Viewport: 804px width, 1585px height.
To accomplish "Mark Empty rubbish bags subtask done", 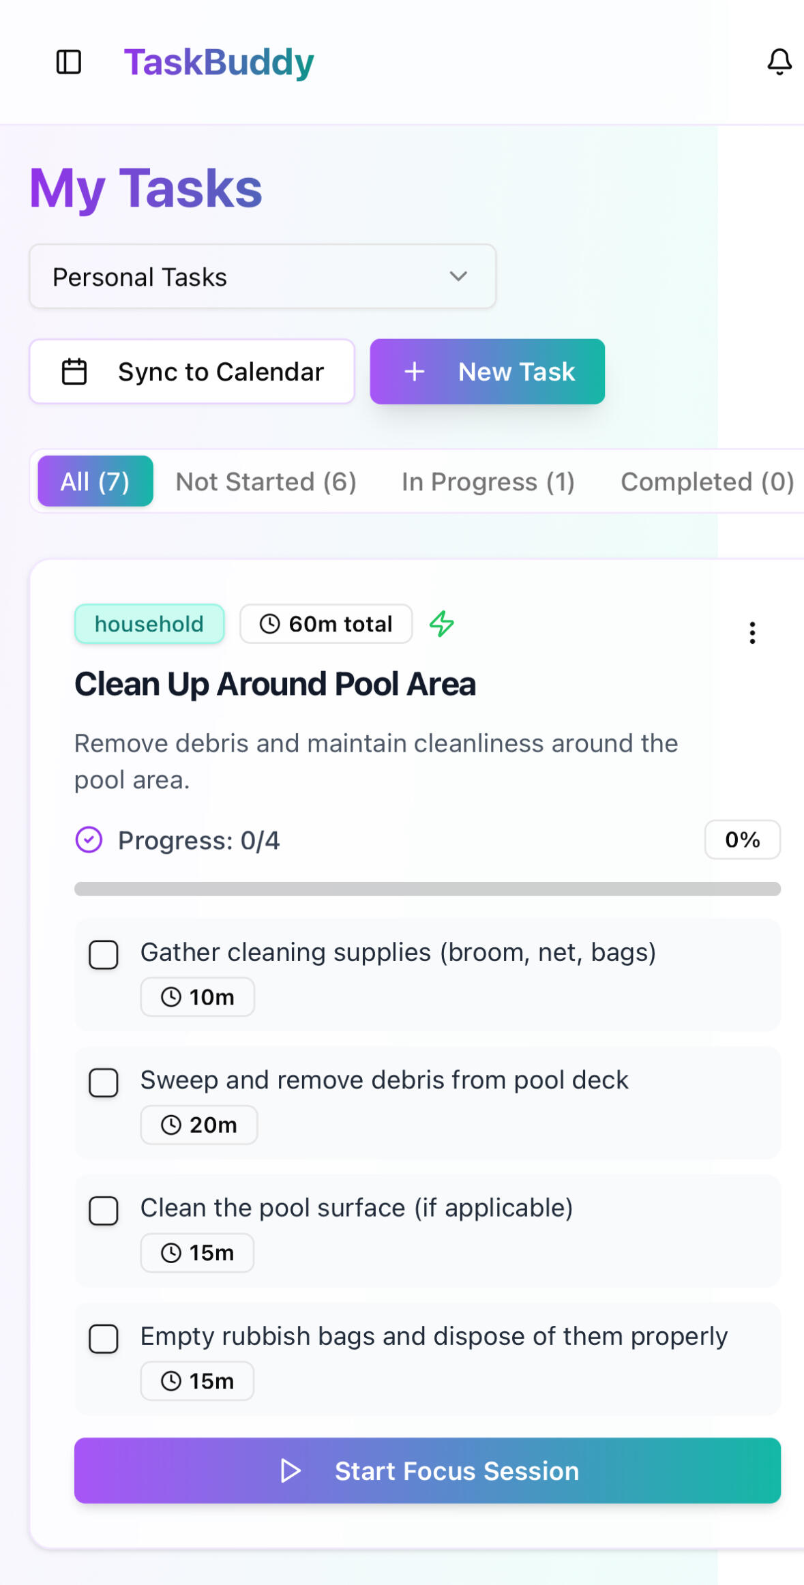I will [104, 1339].
